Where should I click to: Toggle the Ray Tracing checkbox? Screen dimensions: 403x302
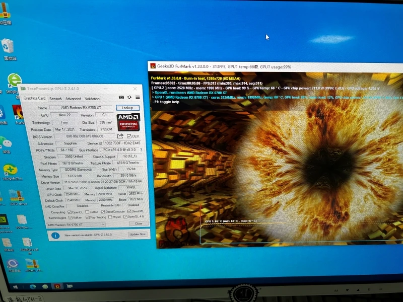pos(88,217)
